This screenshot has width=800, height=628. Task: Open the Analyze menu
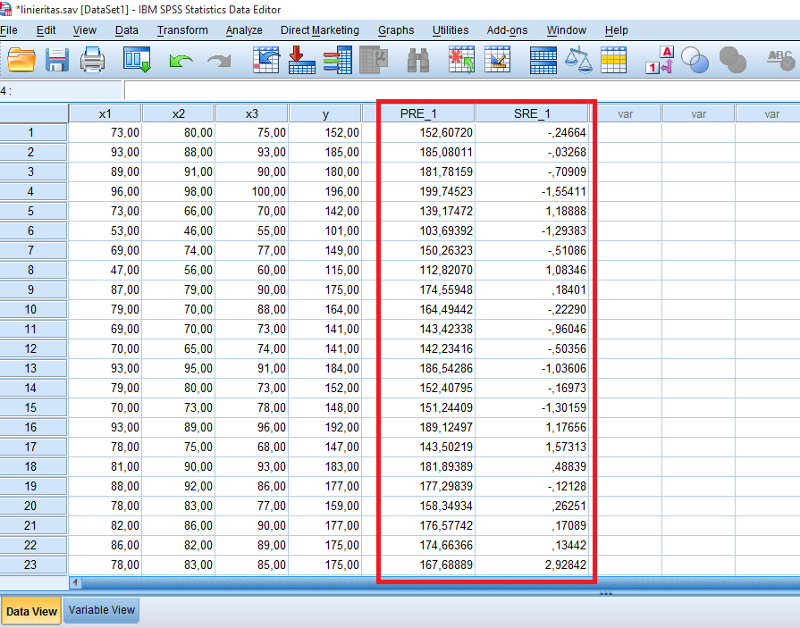pyautogui.click(x=243, y=29)
